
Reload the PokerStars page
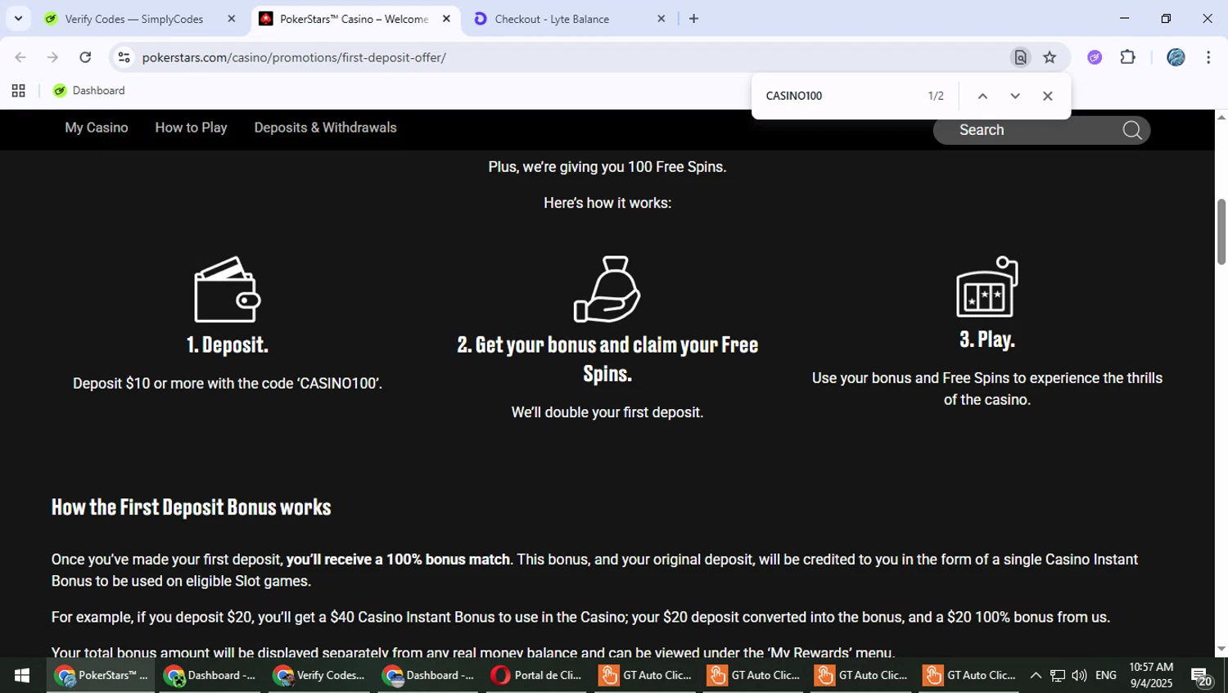(x=85, y=57)
